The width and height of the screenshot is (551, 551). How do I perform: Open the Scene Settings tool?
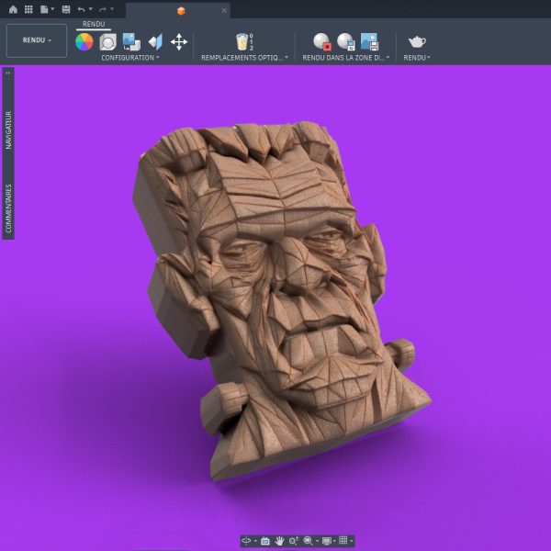(107, 42)
